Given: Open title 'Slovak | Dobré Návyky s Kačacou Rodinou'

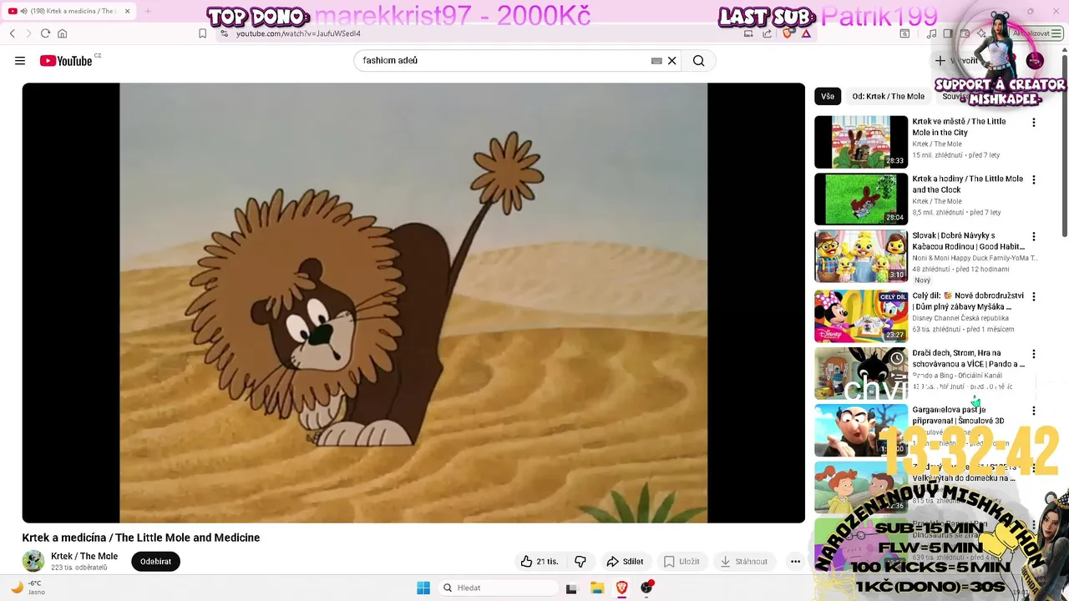Looking at the screenshot, I should tap(968, 241).
